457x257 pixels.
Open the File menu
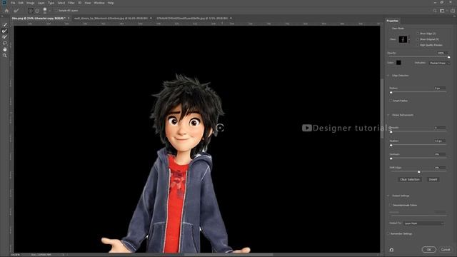pos(13,3)
